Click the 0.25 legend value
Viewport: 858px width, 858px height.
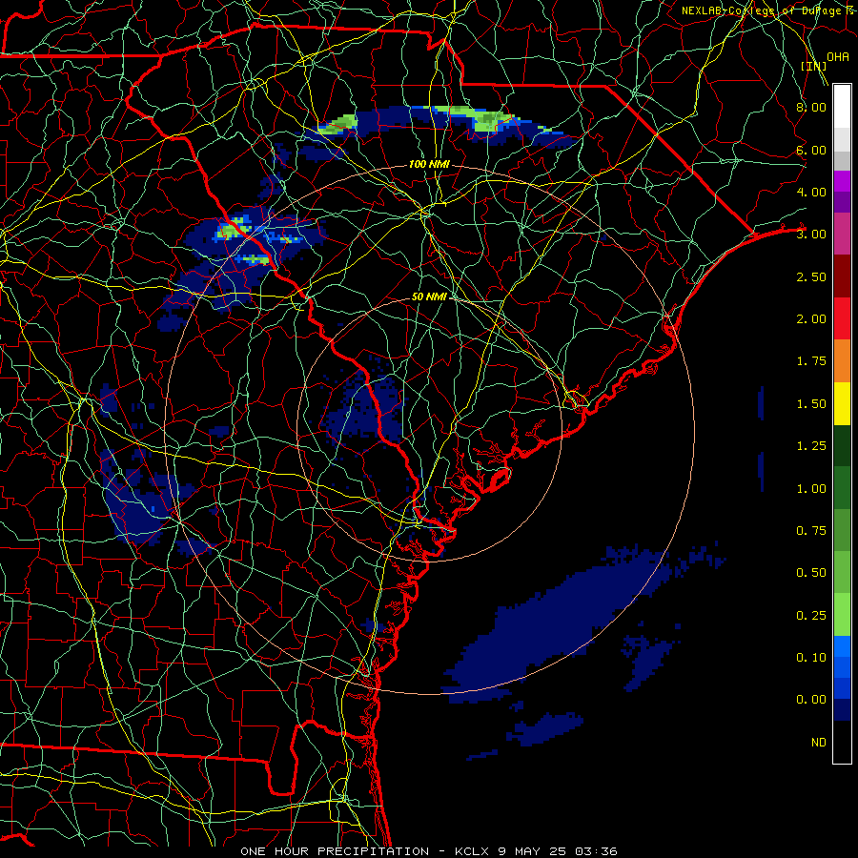(x=811, y=616)
